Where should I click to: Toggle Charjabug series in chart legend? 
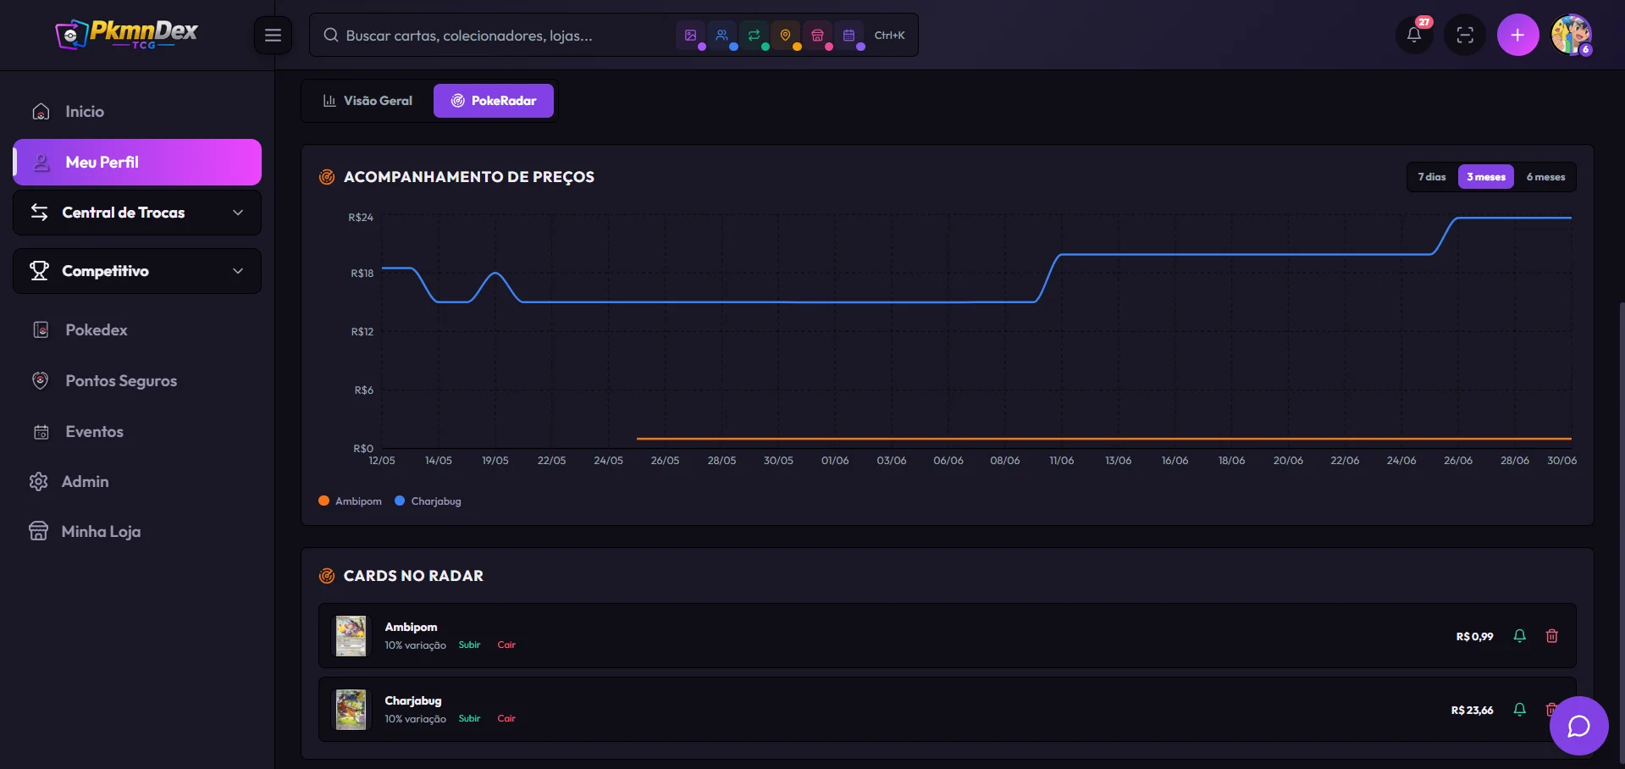(428, 501)
